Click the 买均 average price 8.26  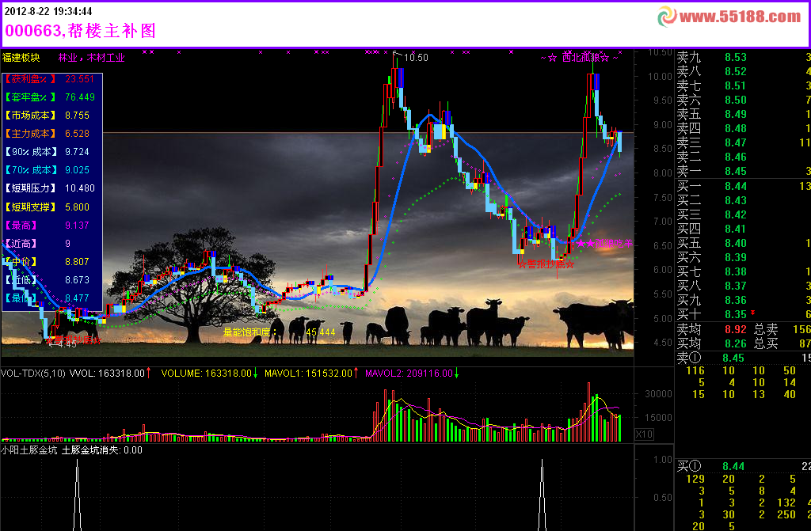[736, 343]
